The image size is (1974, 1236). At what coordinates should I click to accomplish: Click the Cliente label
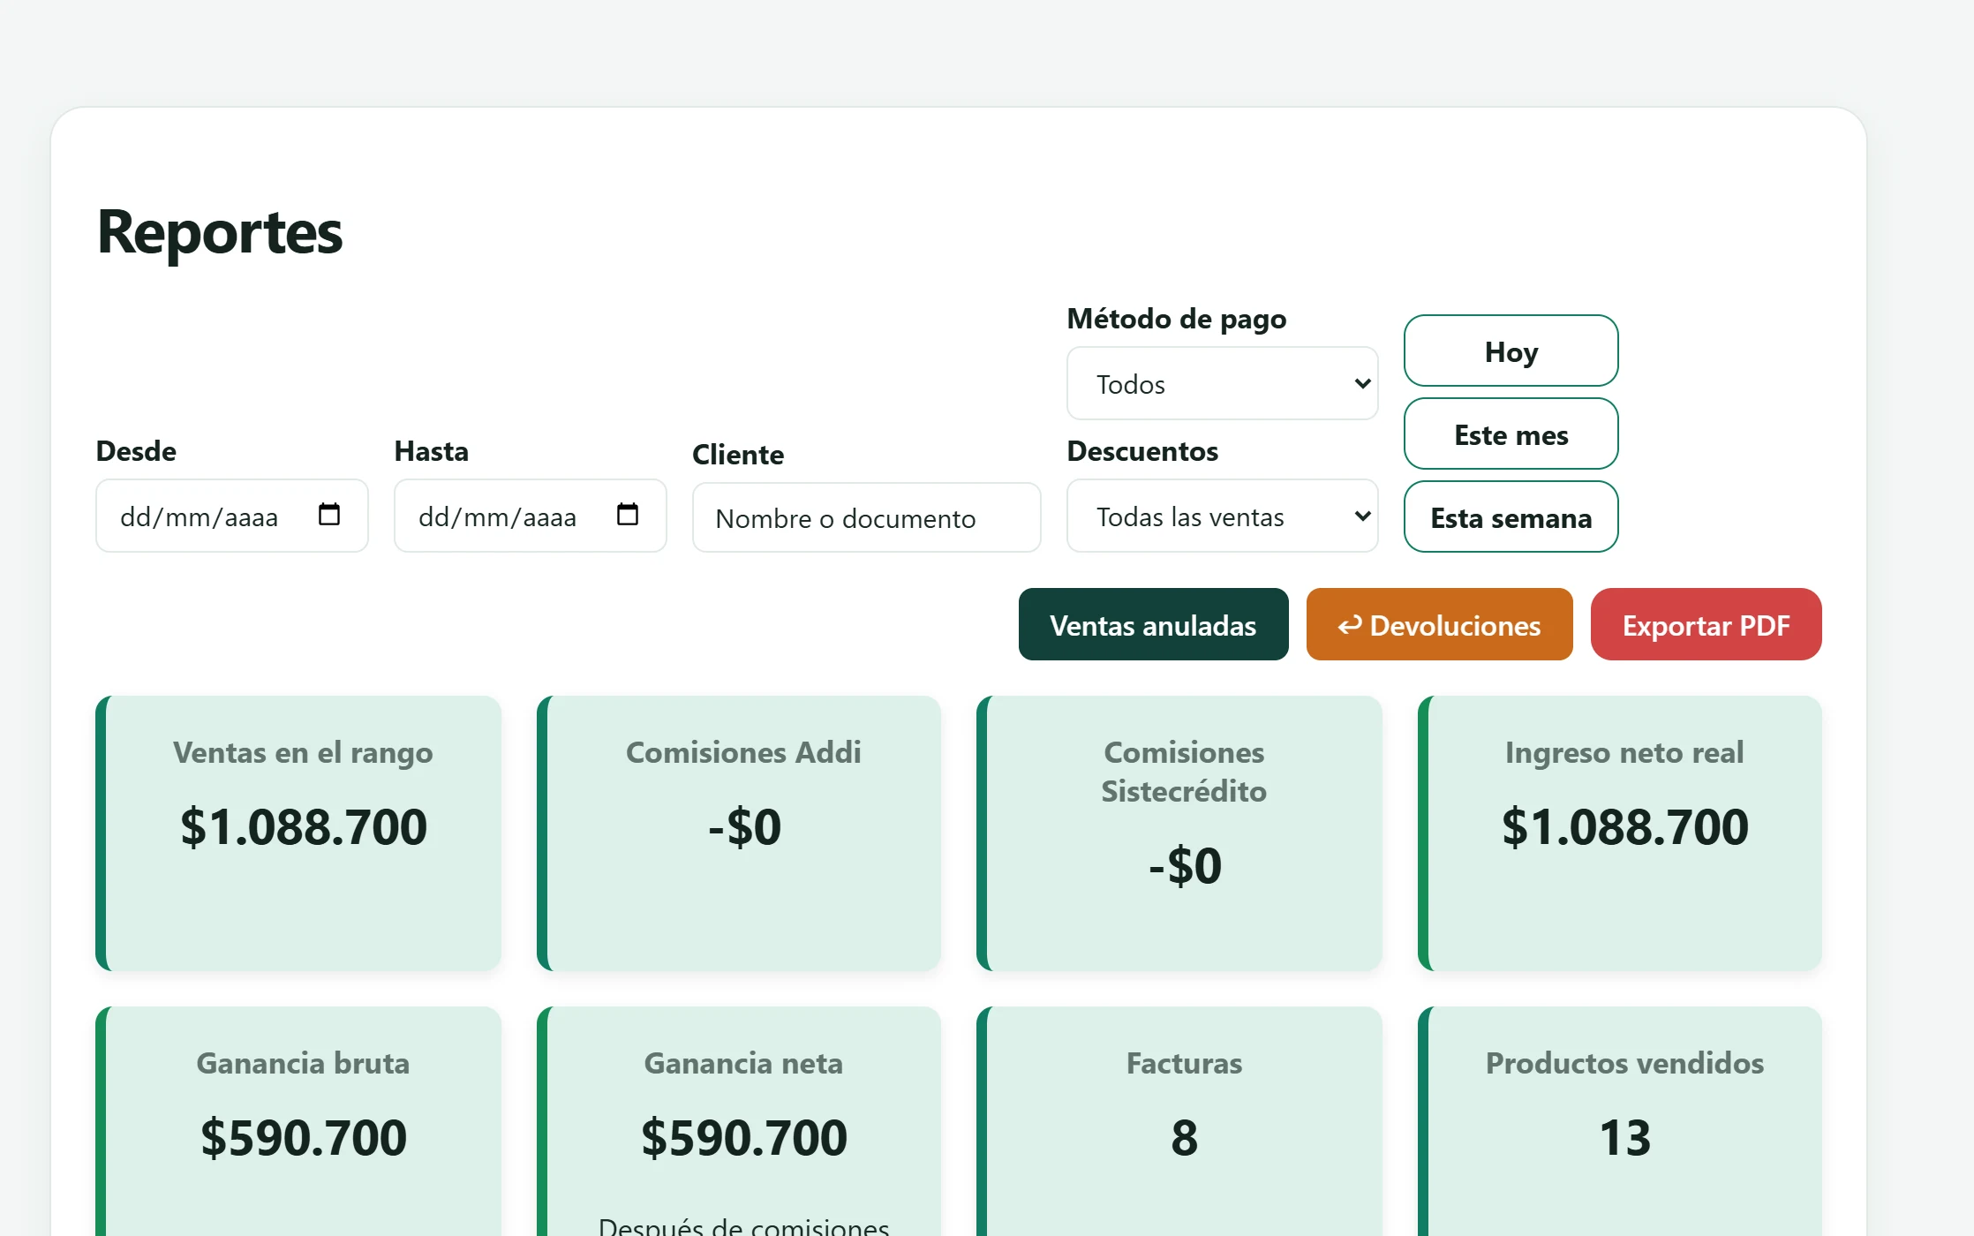pyautogui.click(x=738, y=455)
